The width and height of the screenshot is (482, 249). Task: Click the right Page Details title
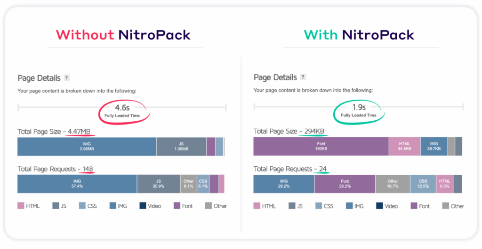(275, 77)
